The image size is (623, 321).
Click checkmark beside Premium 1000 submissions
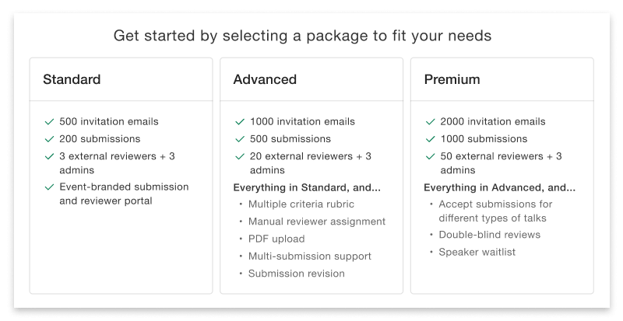point(430,139)
